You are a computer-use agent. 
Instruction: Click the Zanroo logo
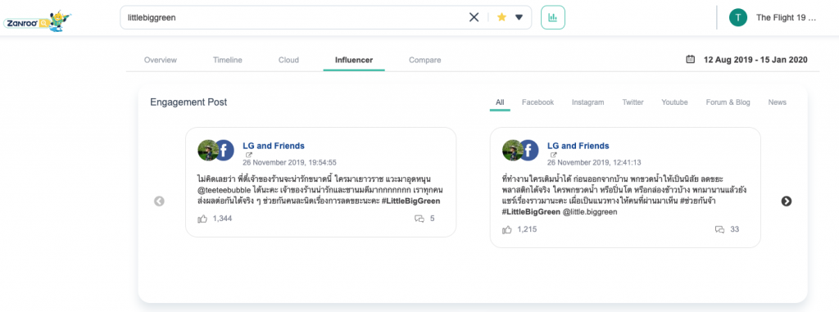38,20
